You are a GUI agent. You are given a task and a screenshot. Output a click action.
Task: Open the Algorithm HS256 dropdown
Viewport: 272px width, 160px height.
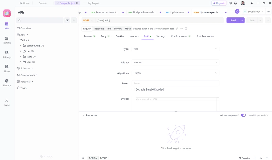(x=175, y=73)
